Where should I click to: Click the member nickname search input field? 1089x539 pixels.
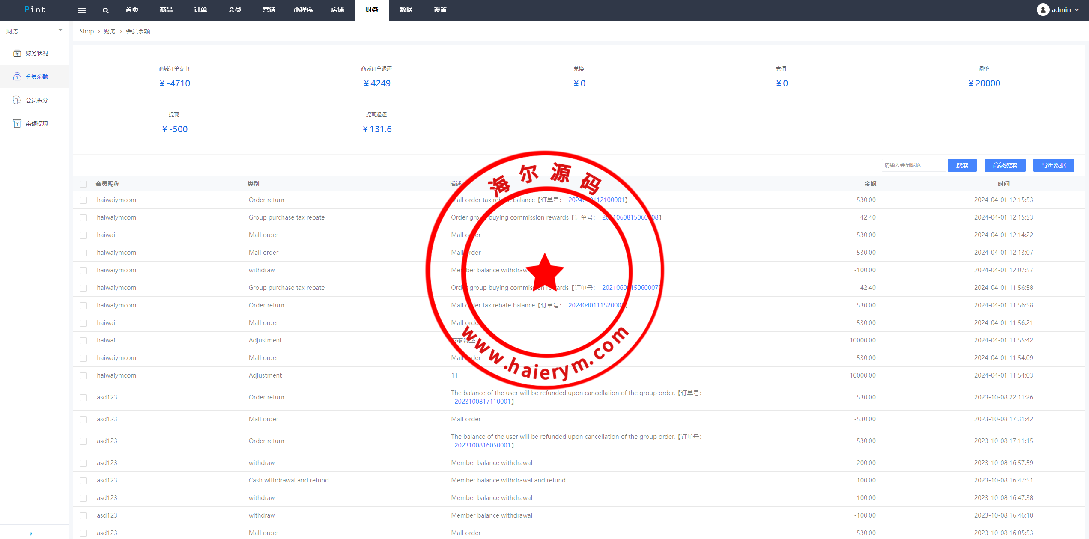913,165
